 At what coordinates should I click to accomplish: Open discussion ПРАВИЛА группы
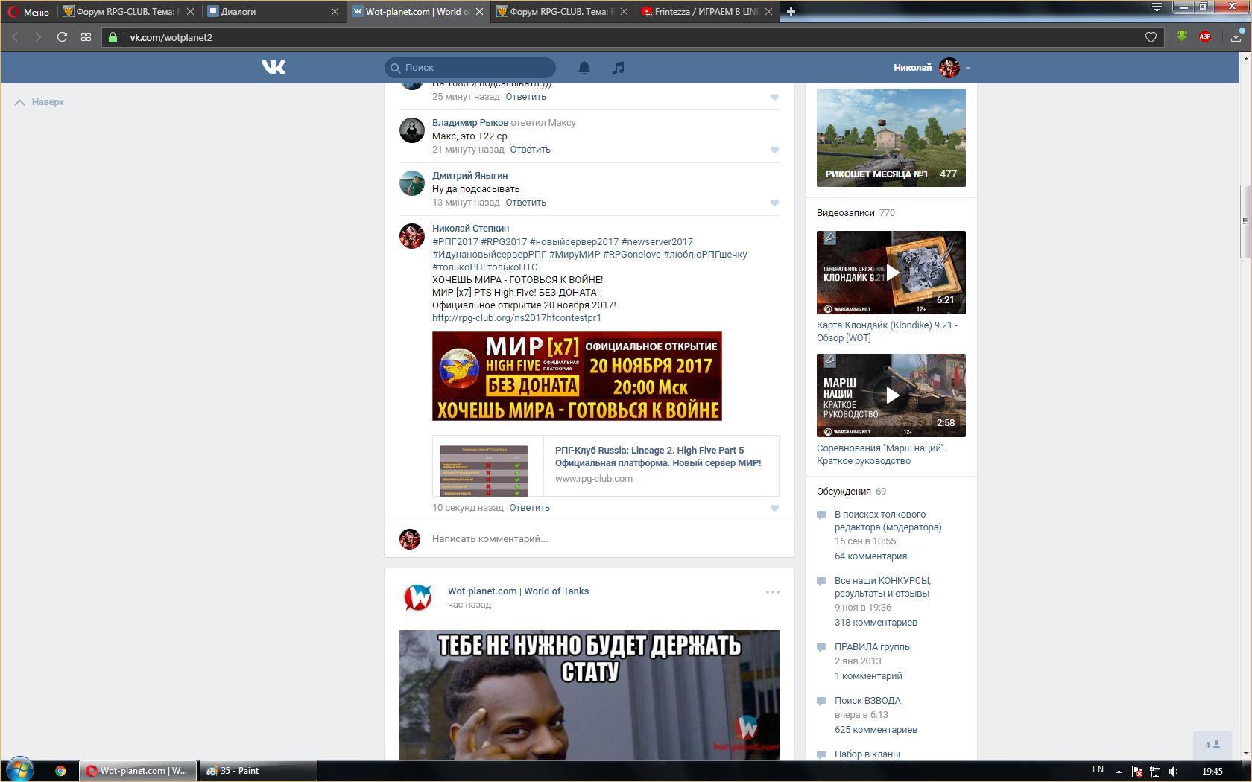(x=873, y=647)
